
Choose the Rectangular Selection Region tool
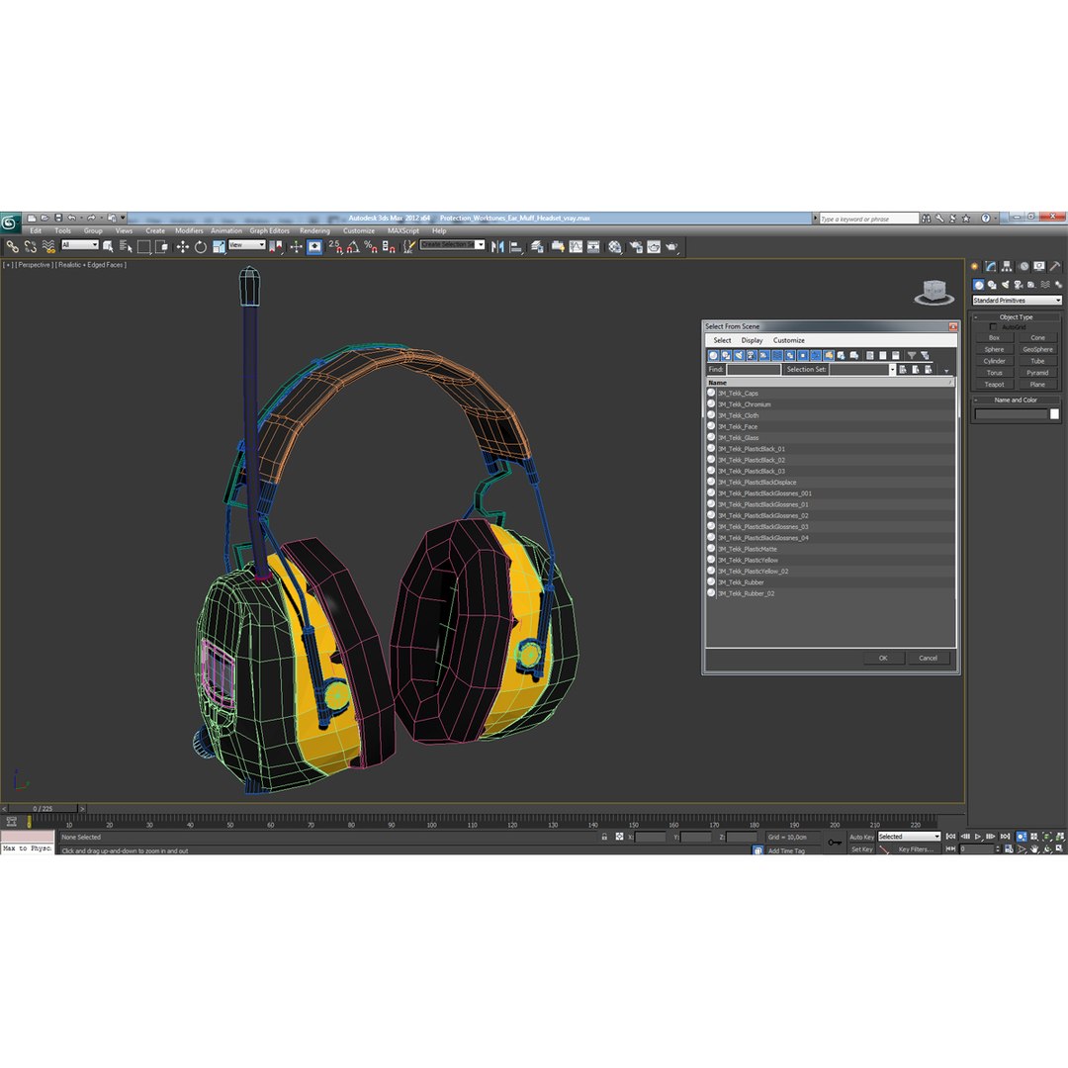(x=143, y=246)
